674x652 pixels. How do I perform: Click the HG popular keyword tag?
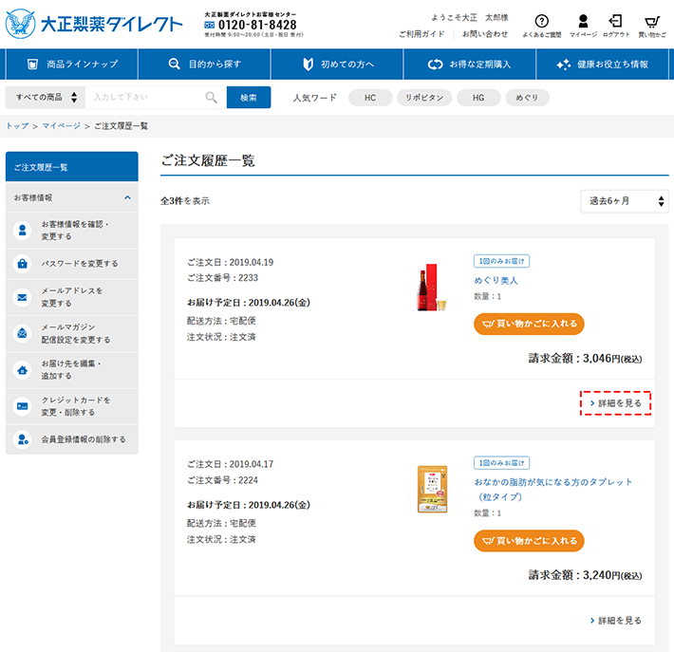coord(478,98)
